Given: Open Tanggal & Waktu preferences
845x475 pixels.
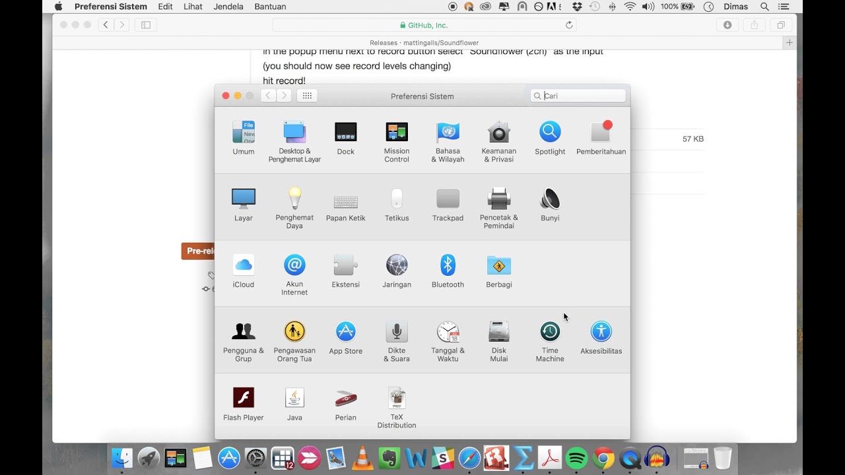Looking at the screenshot, I should pyautogui.click(x=448, y=341).
